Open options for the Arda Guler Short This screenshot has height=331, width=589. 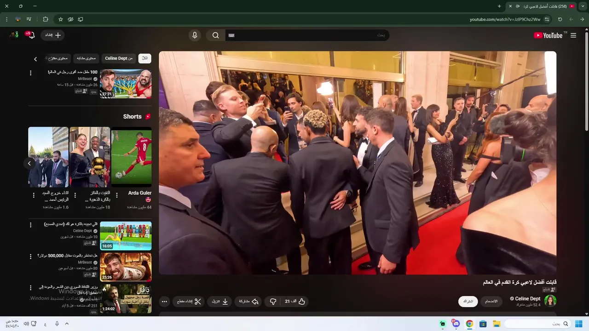116,195
